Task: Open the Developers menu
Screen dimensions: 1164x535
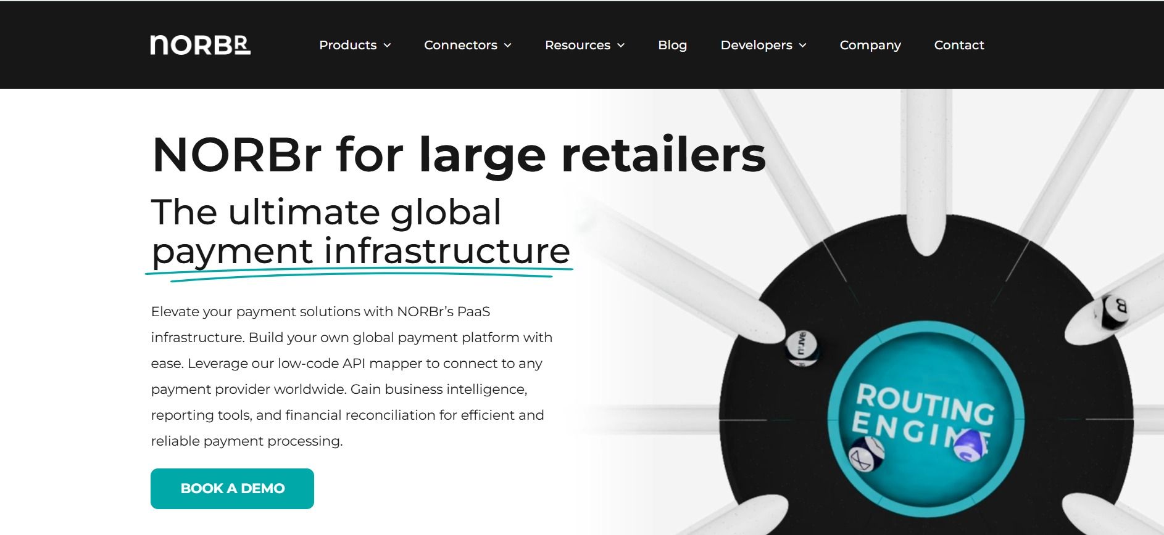Action: (756, 45)
